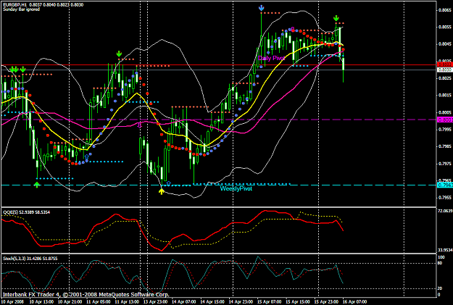Click the 31.9534 QQE scale value
Screen dimensions: 453x305
pyautogui.click(x=445, y=250)
